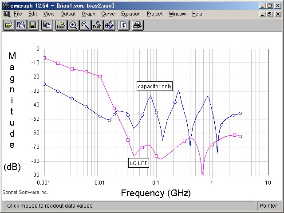Click the 0 y-axis tick label
The height and width of the screenshot is (213, 284).
pos(38,49)
